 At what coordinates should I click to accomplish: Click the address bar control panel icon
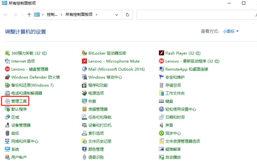pos(37,15)
